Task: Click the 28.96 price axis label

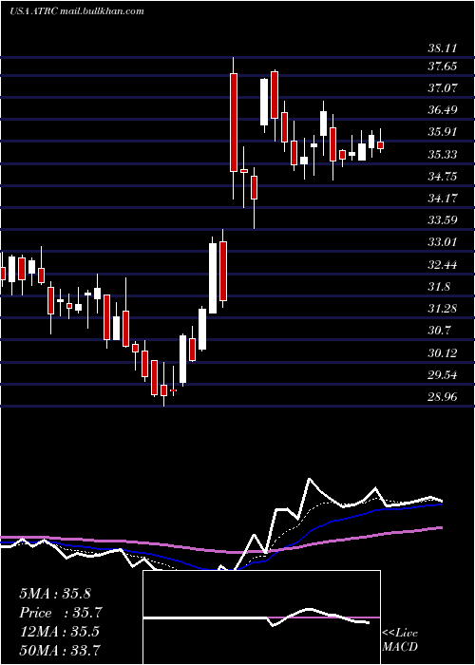Action: [x=443, y=397]
